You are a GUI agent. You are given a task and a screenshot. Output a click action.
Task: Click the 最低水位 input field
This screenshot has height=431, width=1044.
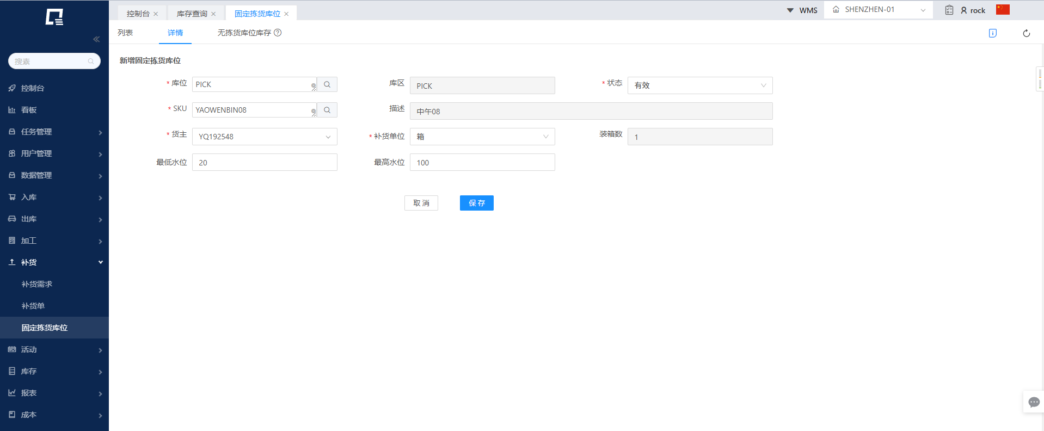(265, 162)
